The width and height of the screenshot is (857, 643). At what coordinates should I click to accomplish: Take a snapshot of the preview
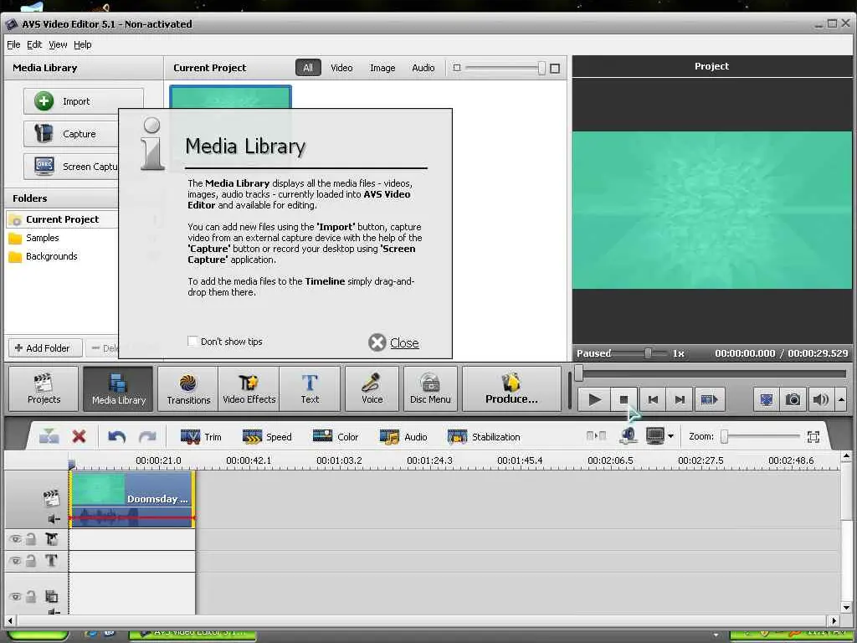coord(793,399)
